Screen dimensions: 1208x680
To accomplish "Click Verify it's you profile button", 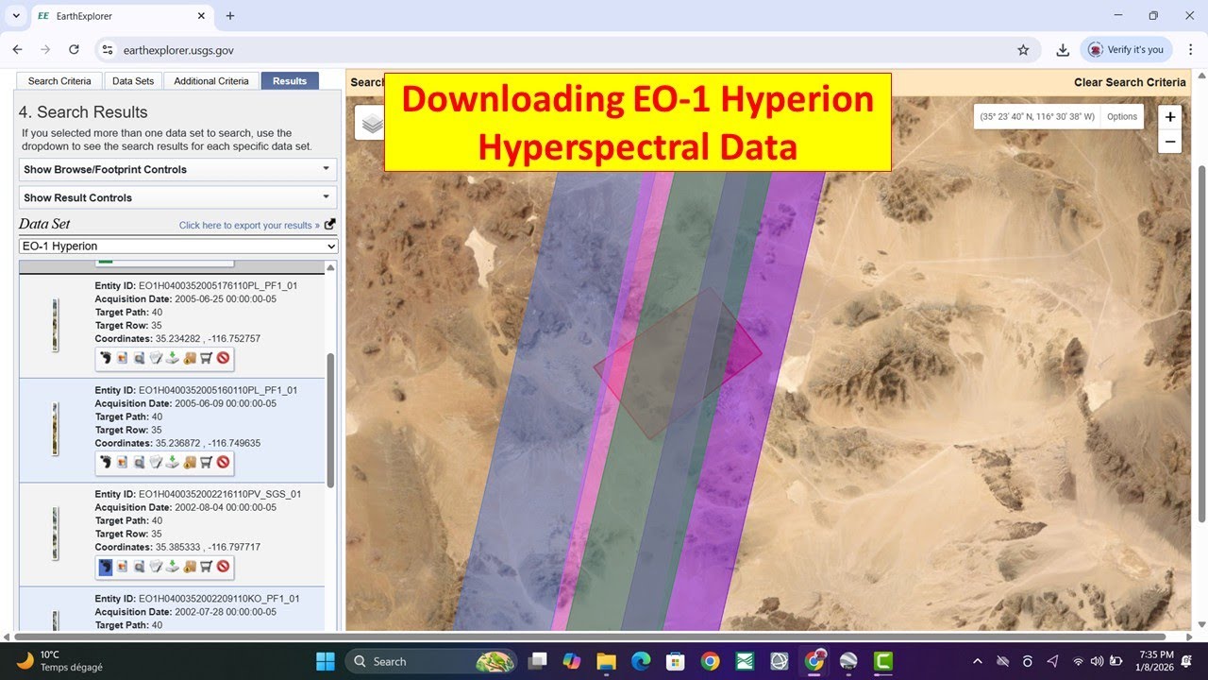I will (x=1127, y=50).
